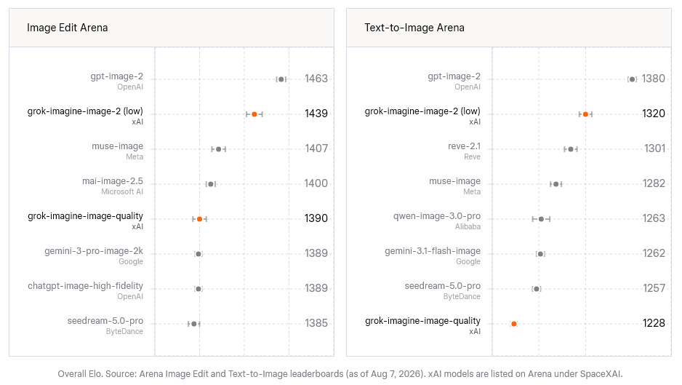Viewport: 682px width, 385px height.
Task: Click the orange grok-imagine-image-2 dot in Image Edit Arena
Action: (254, 114)
